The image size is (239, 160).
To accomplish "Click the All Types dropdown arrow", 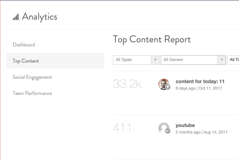I will (x=155, y=60).
